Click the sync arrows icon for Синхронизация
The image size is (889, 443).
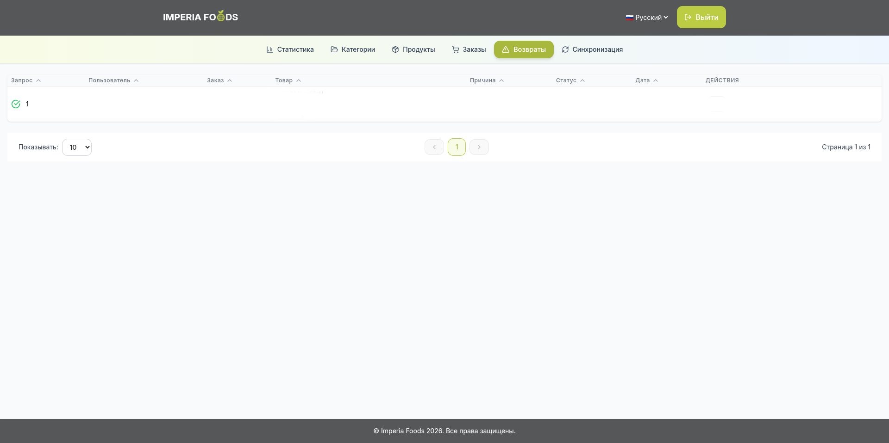pos(565,49)
